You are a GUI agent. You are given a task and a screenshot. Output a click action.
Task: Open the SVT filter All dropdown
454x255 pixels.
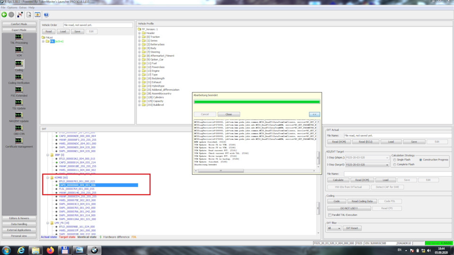[339, 229]
